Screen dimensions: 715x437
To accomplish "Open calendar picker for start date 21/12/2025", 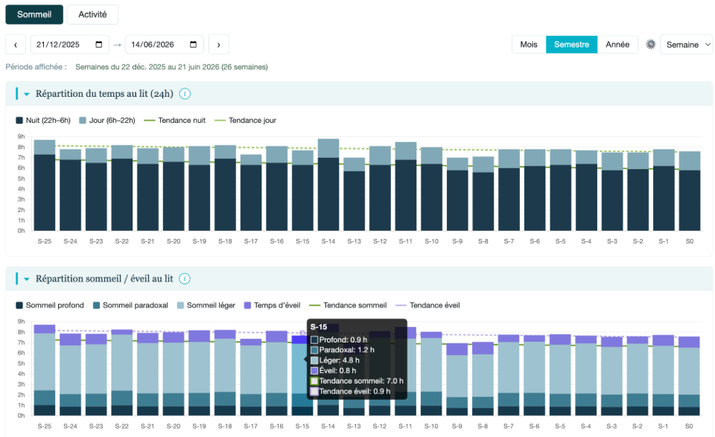I will (99, 45).
